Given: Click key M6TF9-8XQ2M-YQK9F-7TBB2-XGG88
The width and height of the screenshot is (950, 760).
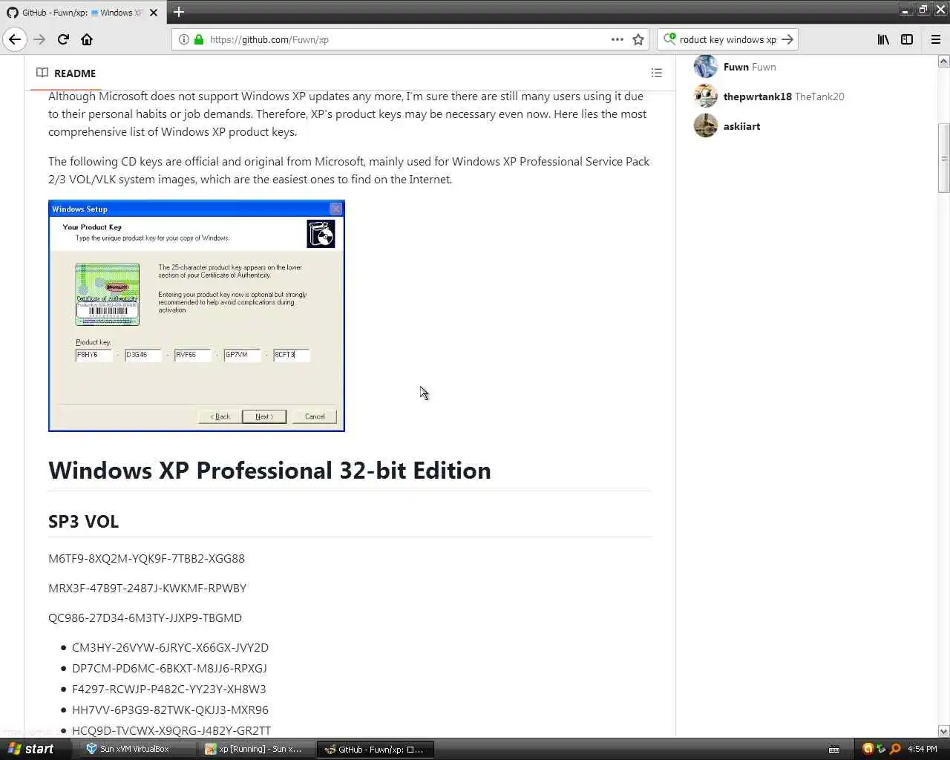Looking at the screenshot, I should pyautogui.click(x=146, y=558).
